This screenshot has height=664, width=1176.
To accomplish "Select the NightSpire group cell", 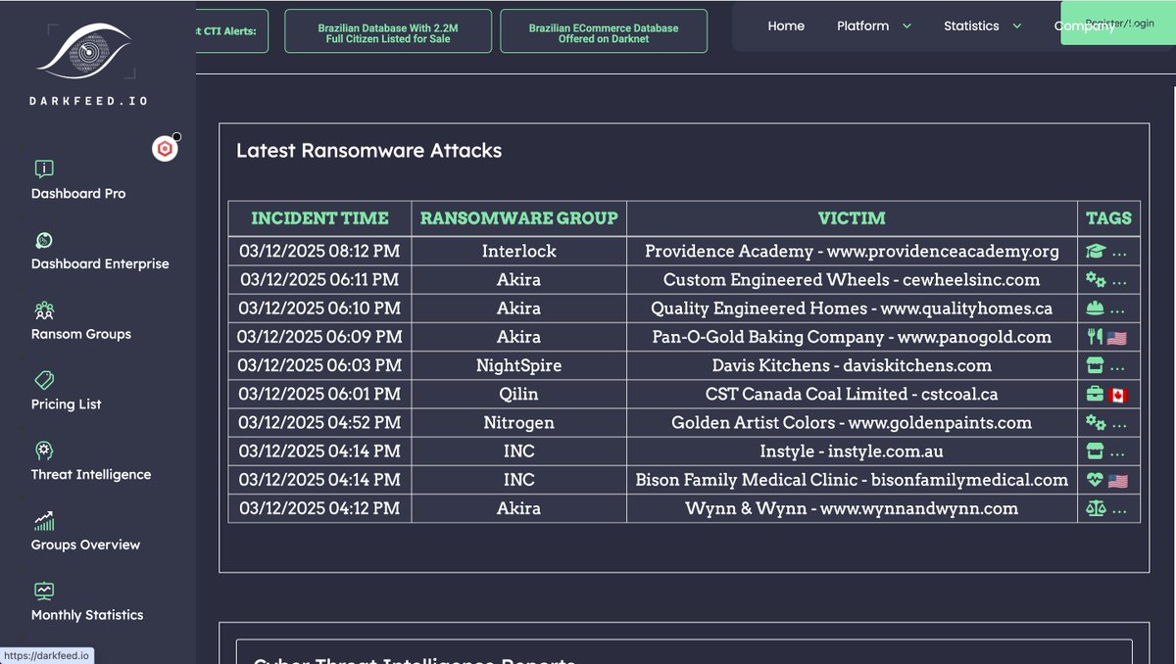I will (519, 365).
